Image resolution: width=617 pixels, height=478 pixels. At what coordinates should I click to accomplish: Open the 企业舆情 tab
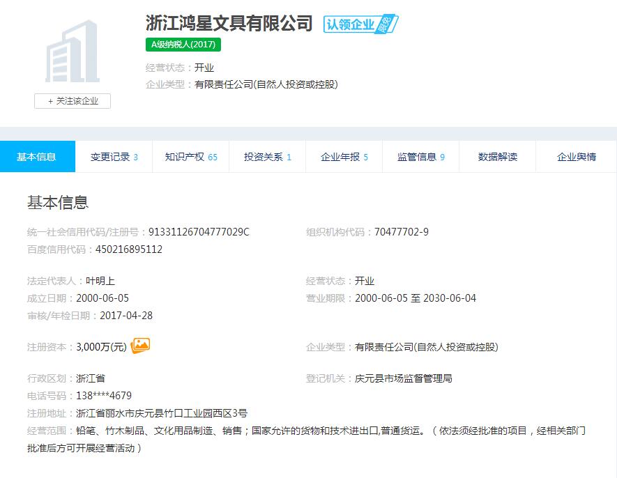(577, 157)
